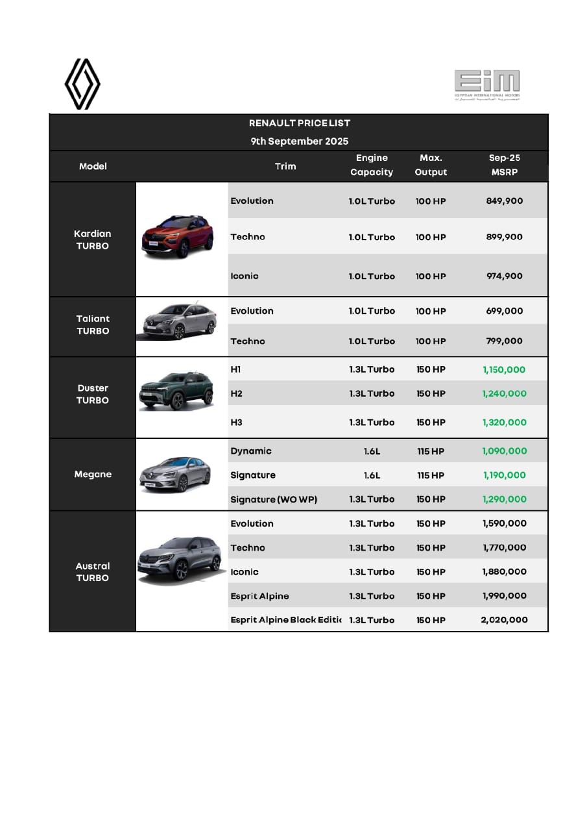Select the "Taliant TURBO" model name
Viewport: 587px width, 831px height.
tap(93, 325)
